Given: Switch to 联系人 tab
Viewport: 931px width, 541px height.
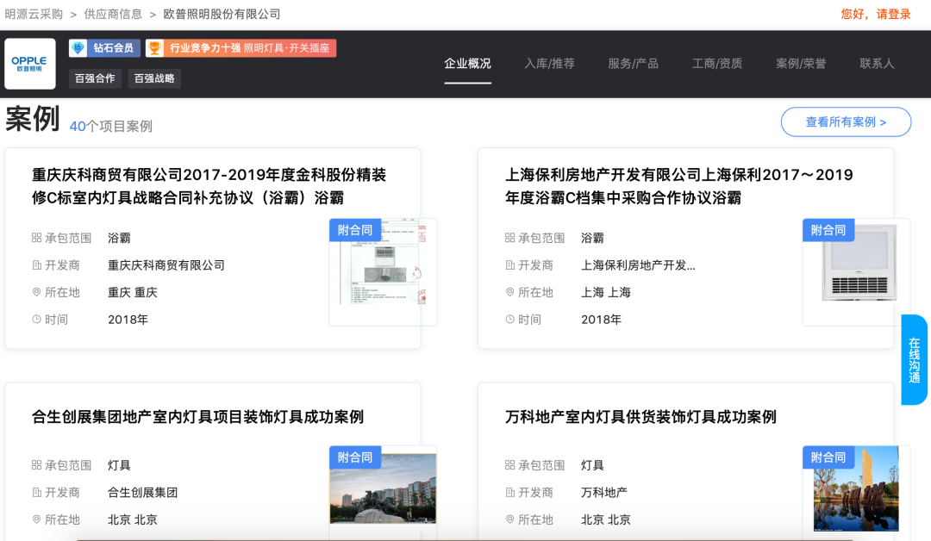Looking at the screenshot, I should click(877, 64).
